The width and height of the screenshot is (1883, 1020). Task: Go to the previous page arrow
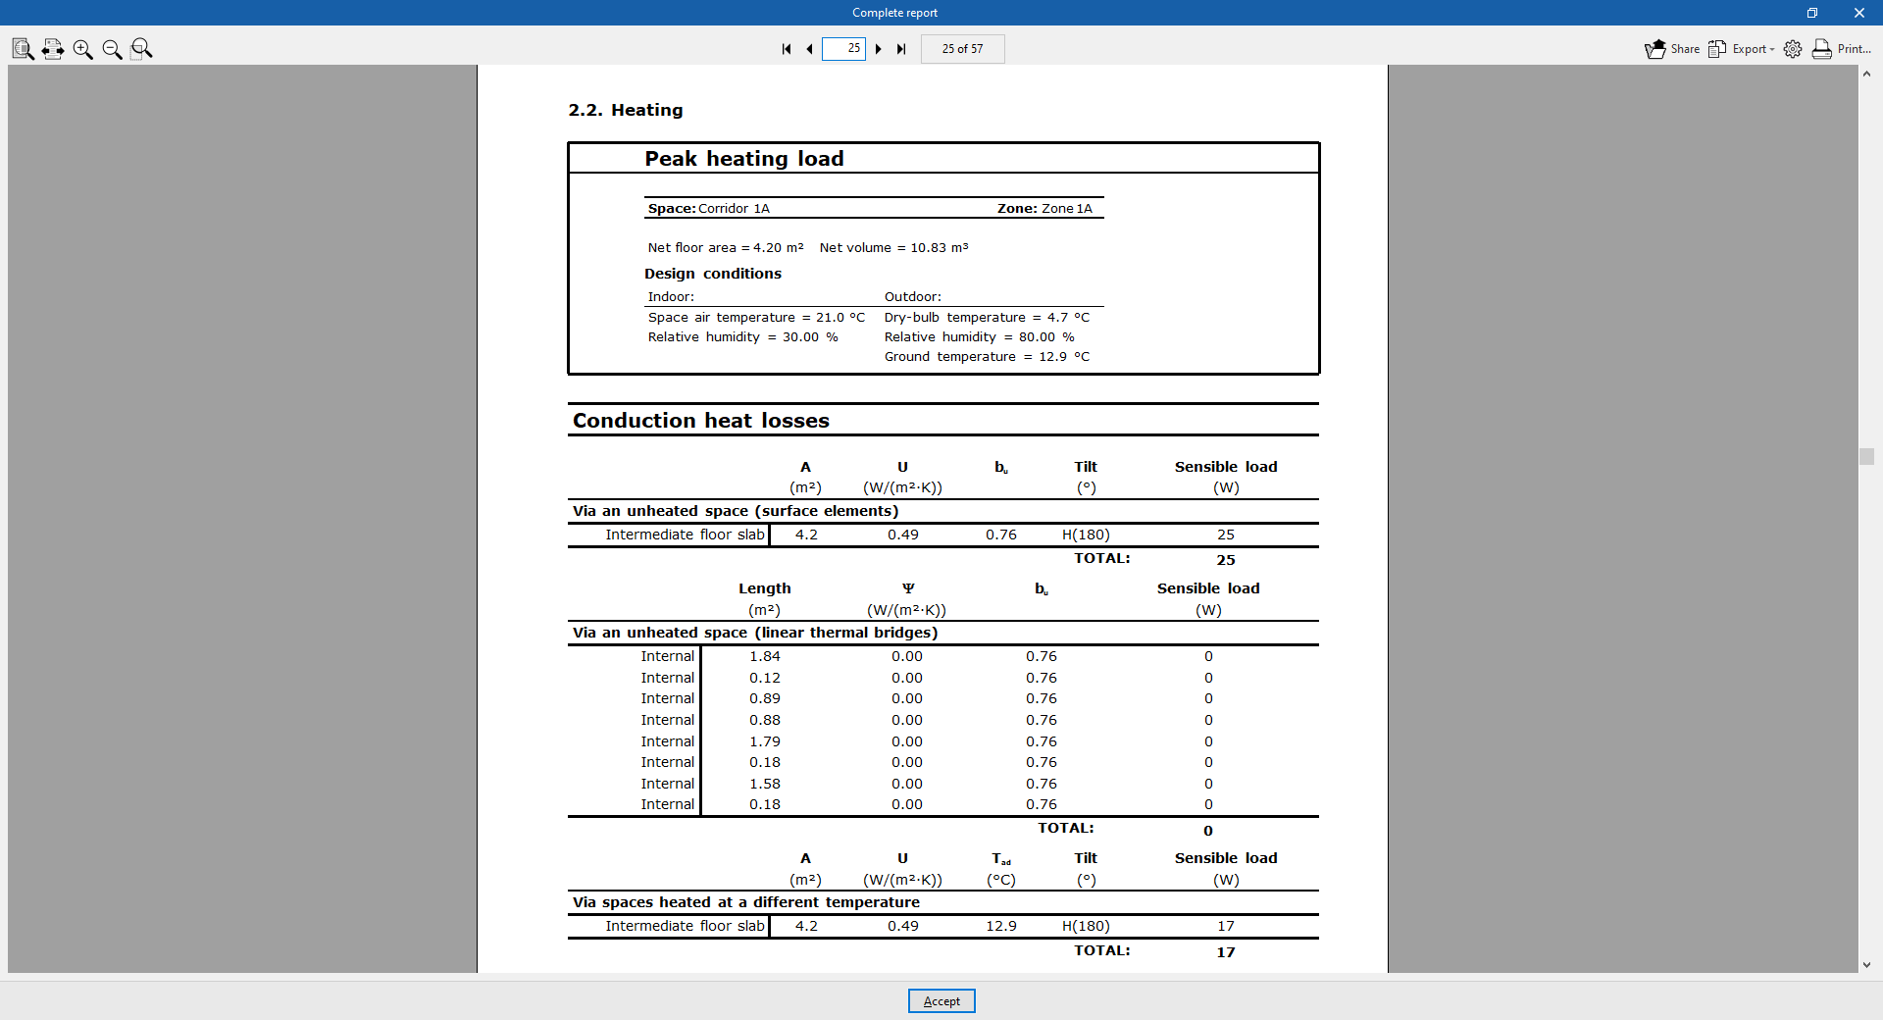click(x=809, y=49)
